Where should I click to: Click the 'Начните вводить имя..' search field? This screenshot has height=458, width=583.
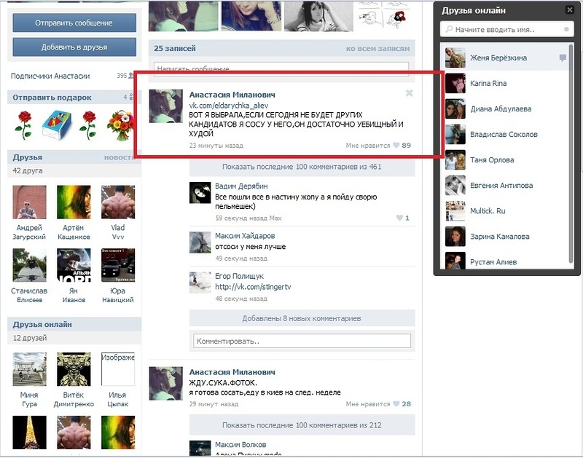507,29
